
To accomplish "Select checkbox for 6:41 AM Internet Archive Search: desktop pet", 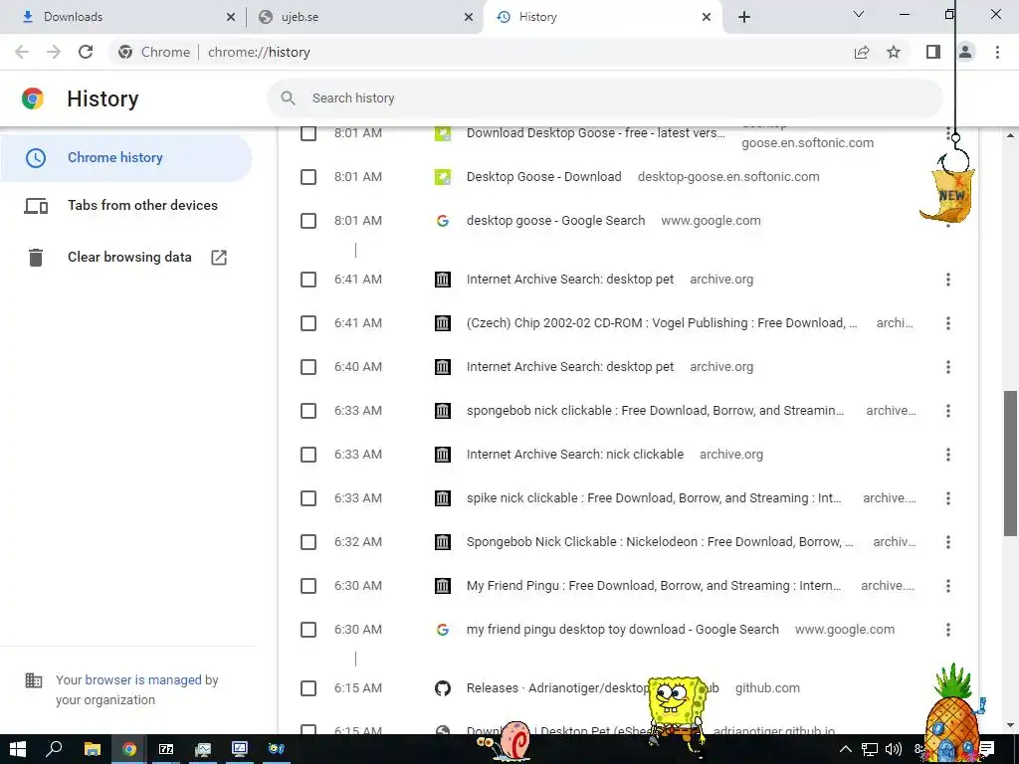I will click(308, 280).
